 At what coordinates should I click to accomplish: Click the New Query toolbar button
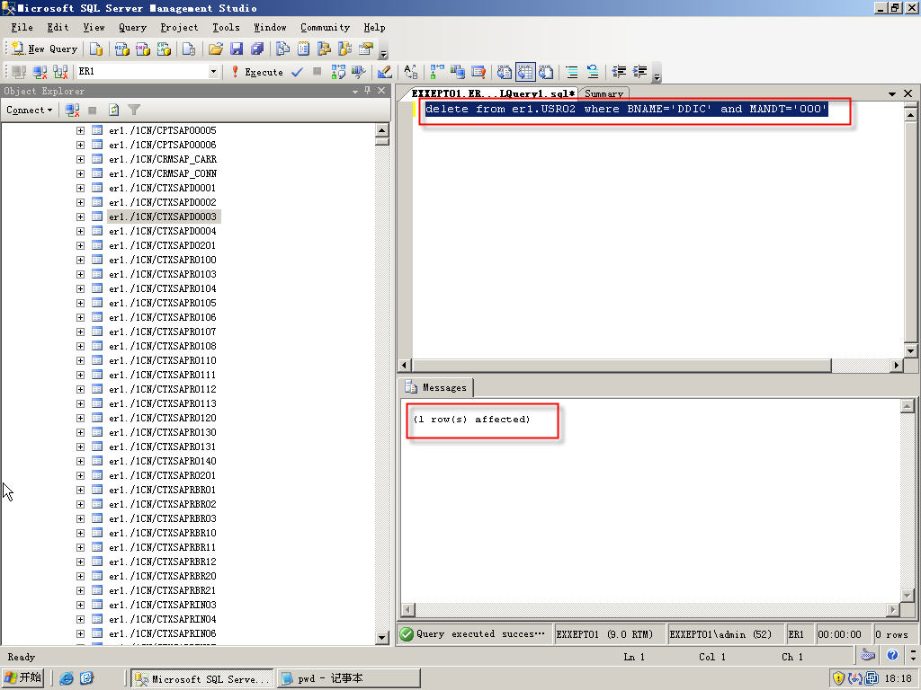[x=45, y=49]
